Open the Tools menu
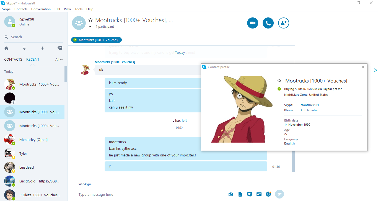 [79, 9]
